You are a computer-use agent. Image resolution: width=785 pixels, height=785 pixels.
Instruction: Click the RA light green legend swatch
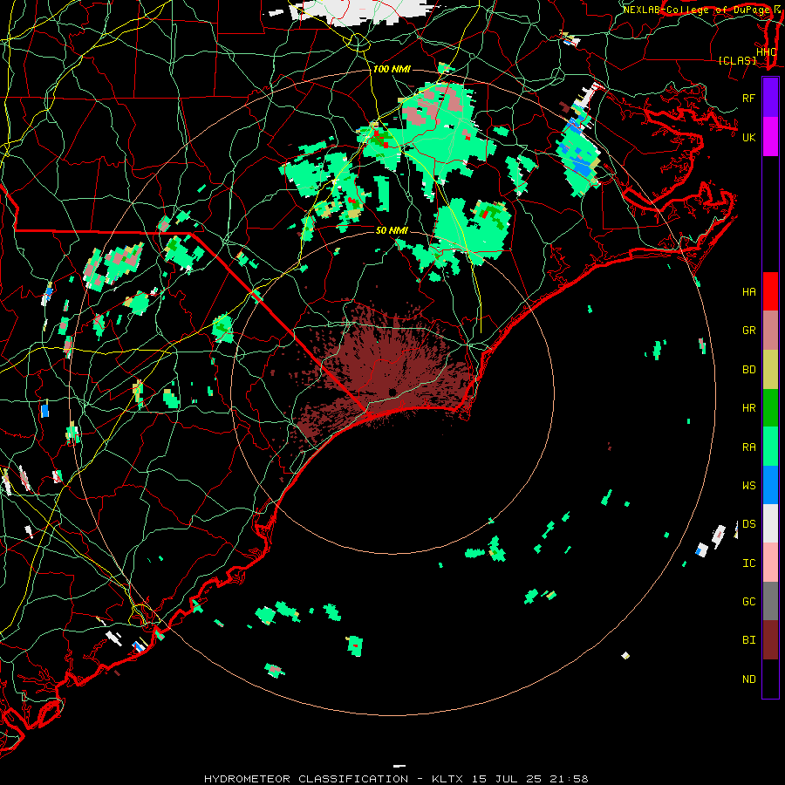[x=770, y=447]
